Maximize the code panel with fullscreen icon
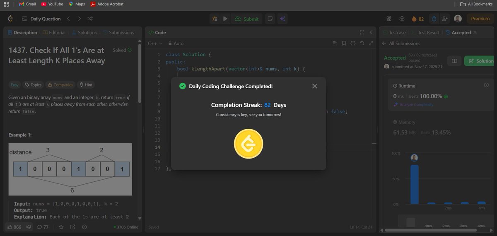This screenshot has height=236, width=497. [x=362, y=32]
